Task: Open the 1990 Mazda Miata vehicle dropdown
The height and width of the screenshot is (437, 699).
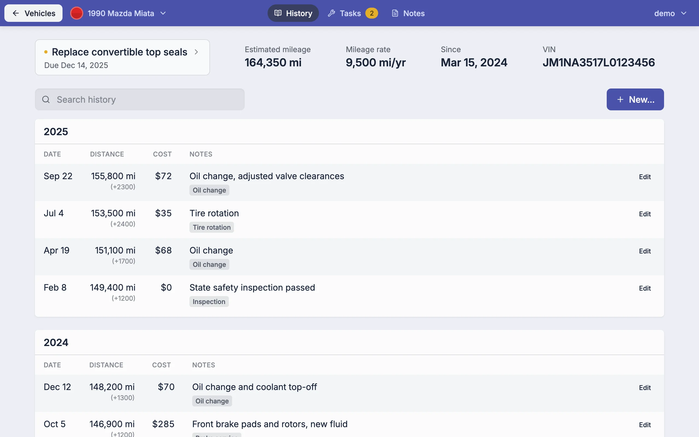Action: (x=119, y=13)
